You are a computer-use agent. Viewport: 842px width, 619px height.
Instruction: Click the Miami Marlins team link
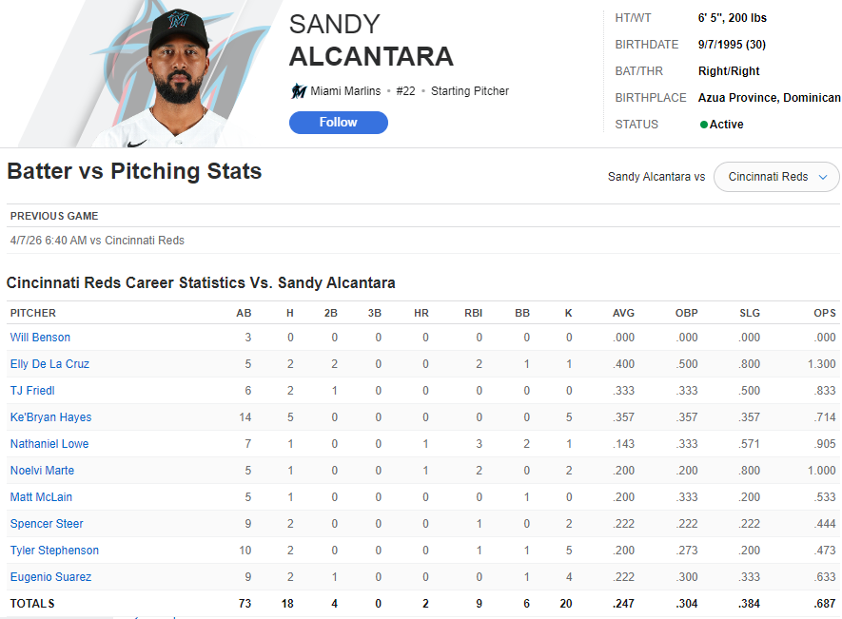345,91
